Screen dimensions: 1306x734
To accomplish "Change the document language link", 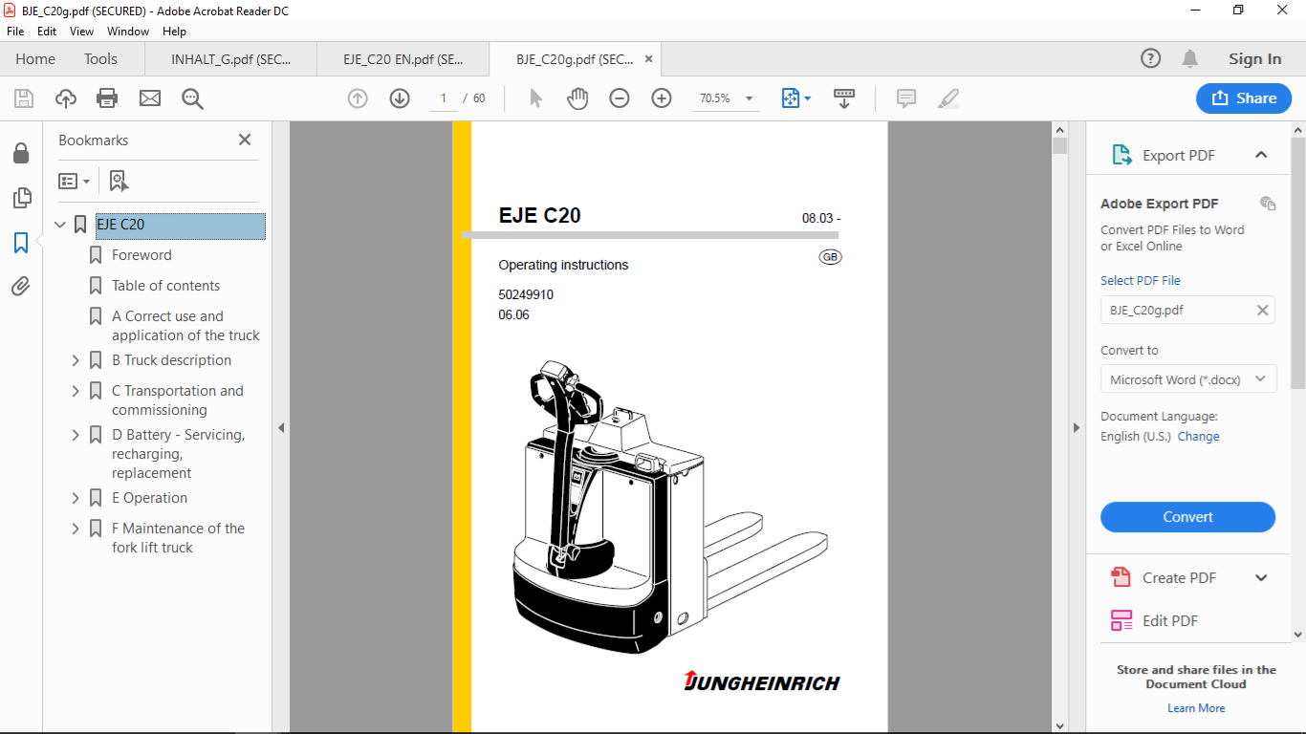I will point(1198,437).
